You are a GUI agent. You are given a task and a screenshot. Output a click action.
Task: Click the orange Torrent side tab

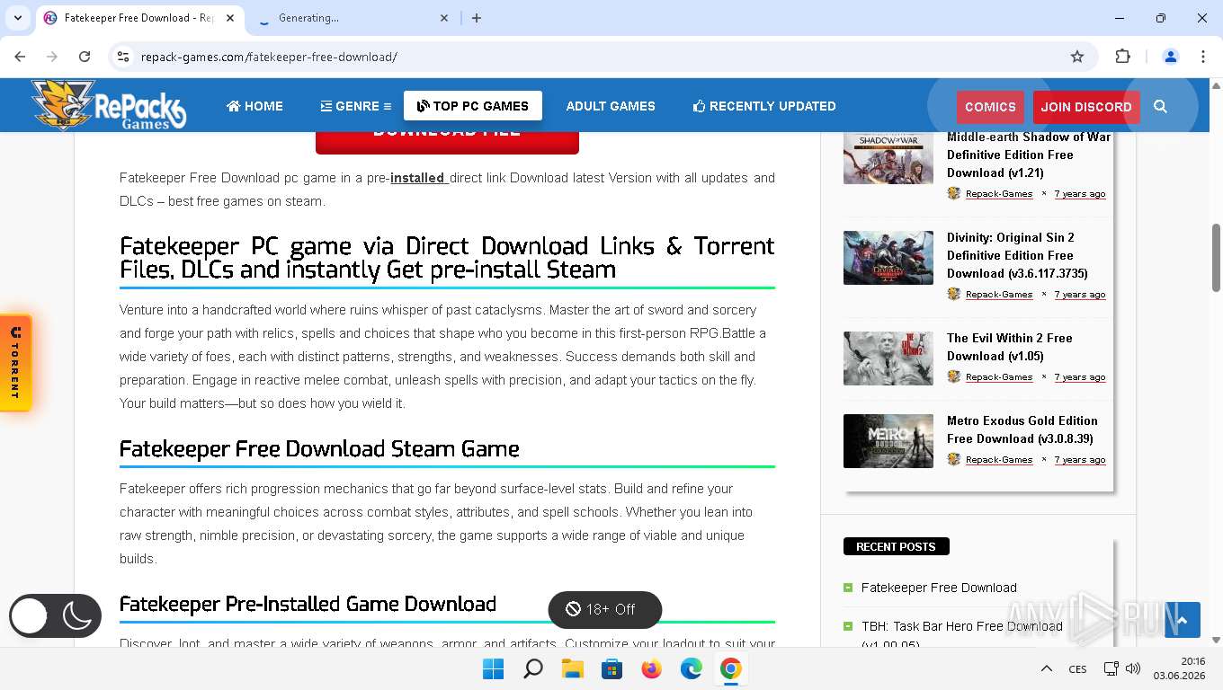click(x=15, y=363)
